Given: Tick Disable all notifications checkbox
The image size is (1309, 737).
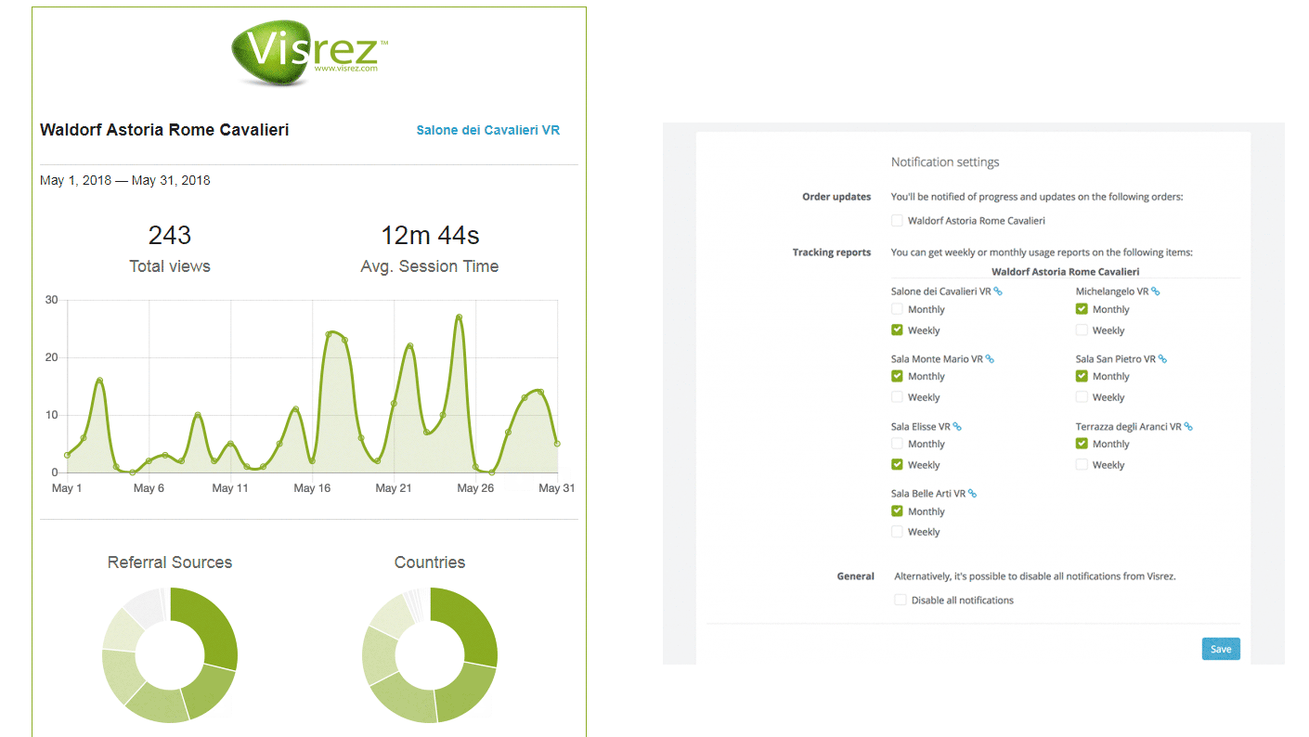Looking at the screenshot, I should [x=901, y=600].
